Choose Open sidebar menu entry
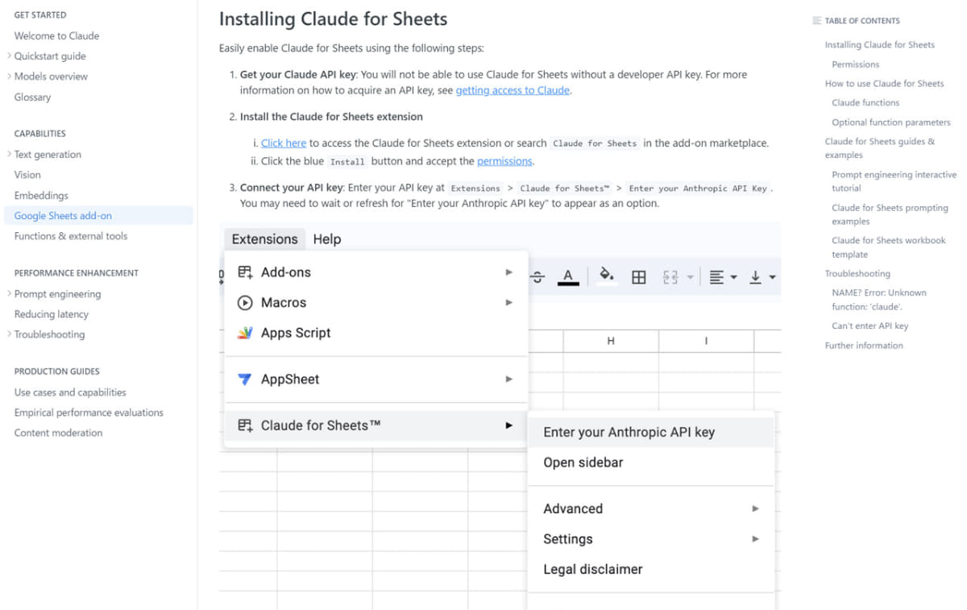967x610 pixels. coord(650,463)
